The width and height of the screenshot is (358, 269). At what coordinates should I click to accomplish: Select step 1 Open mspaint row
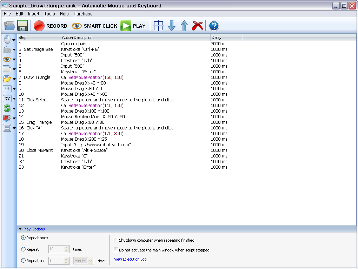tap(186, 43)
